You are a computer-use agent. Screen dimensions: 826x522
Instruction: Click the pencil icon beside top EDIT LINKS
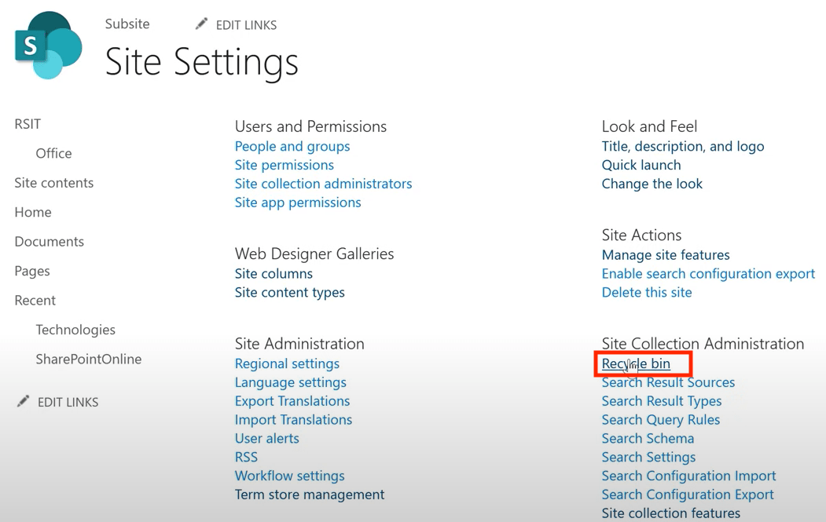click(x=201, y=24)
